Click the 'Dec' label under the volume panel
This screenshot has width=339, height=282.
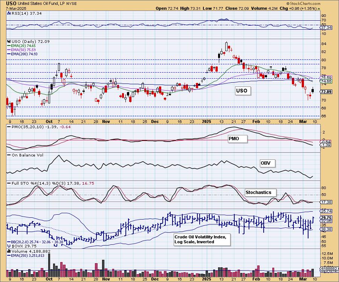point(155,279)
